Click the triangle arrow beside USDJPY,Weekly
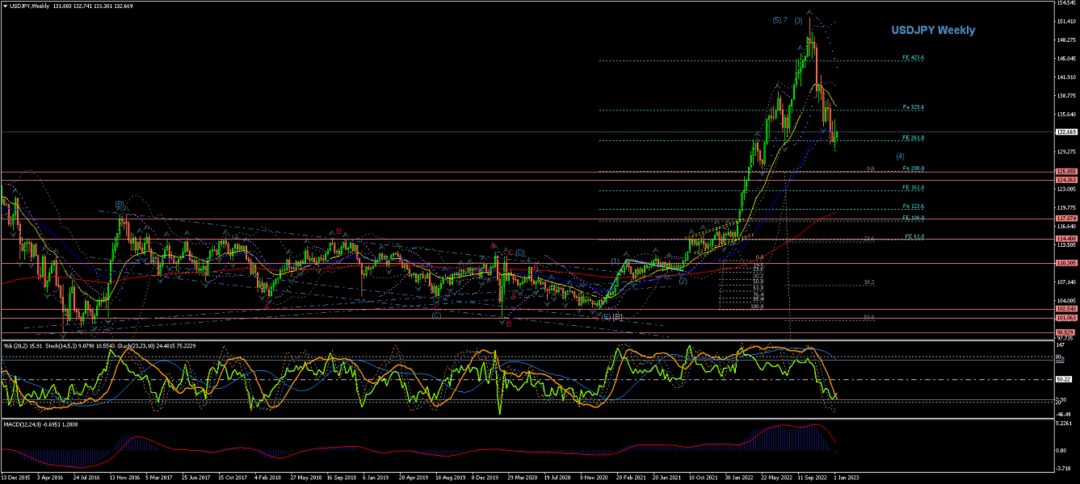Image resolution: width=1080 pixels, height=484 pixels. pyautogui.click(x=5, y=6)
